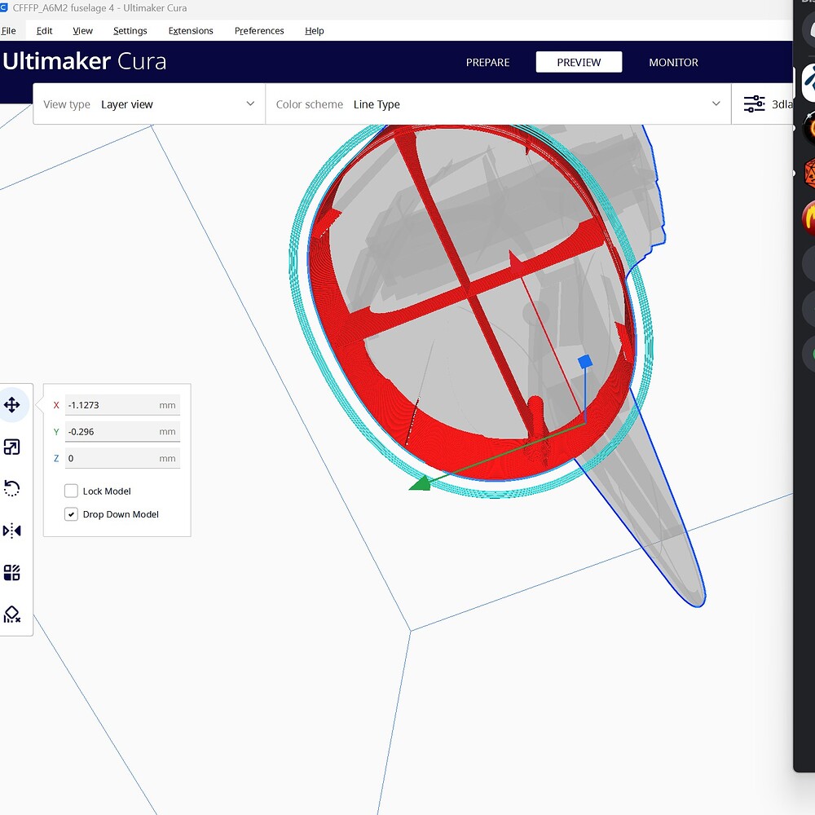Open the Extensions menu
Viewport: 815px width, 815px height.
[x=191, y=31]
